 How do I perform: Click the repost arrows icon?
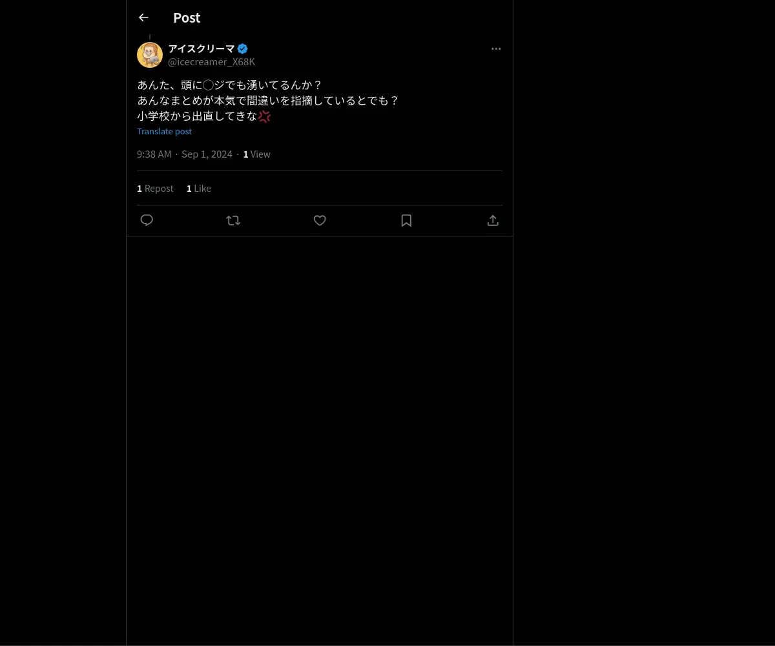click(x=233, y=220)
